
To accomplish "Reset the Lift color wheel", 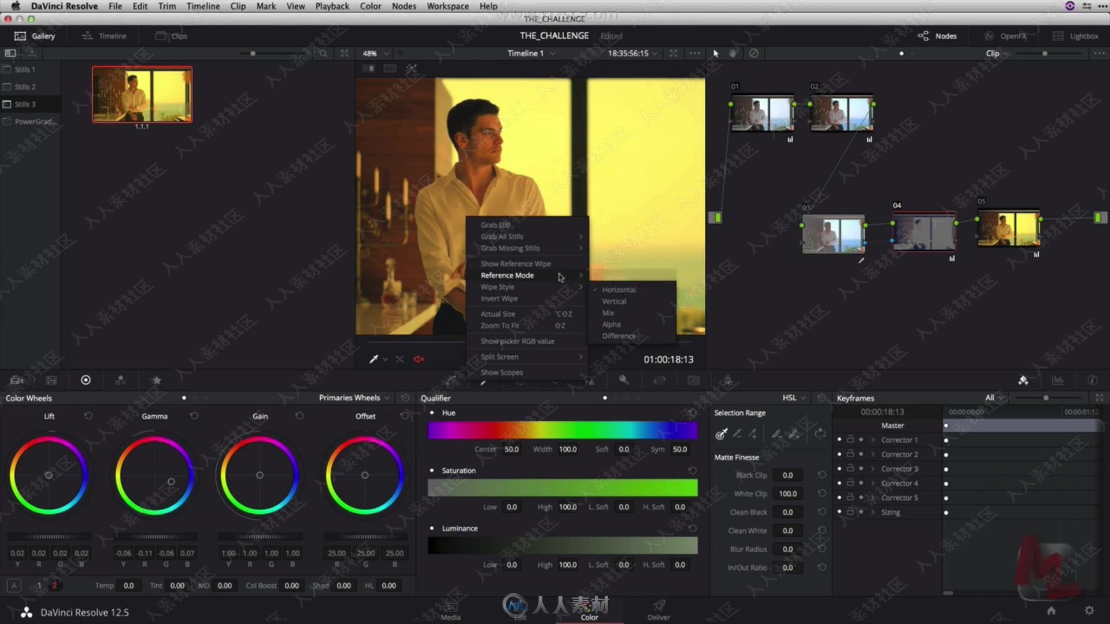I will coord(88,416).
